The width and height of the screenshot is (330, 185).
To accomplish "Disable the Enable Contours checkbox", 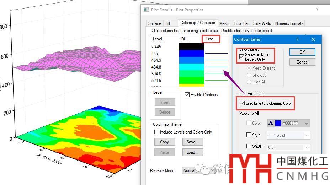I will point(187,95).
